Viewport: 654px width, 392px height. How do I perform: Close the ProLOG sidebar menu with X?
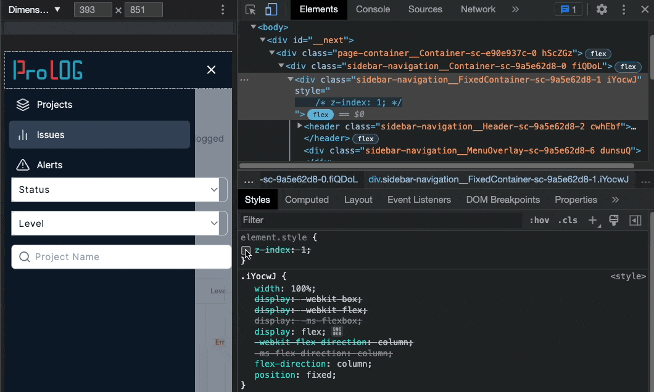click(x=211, y=70)
